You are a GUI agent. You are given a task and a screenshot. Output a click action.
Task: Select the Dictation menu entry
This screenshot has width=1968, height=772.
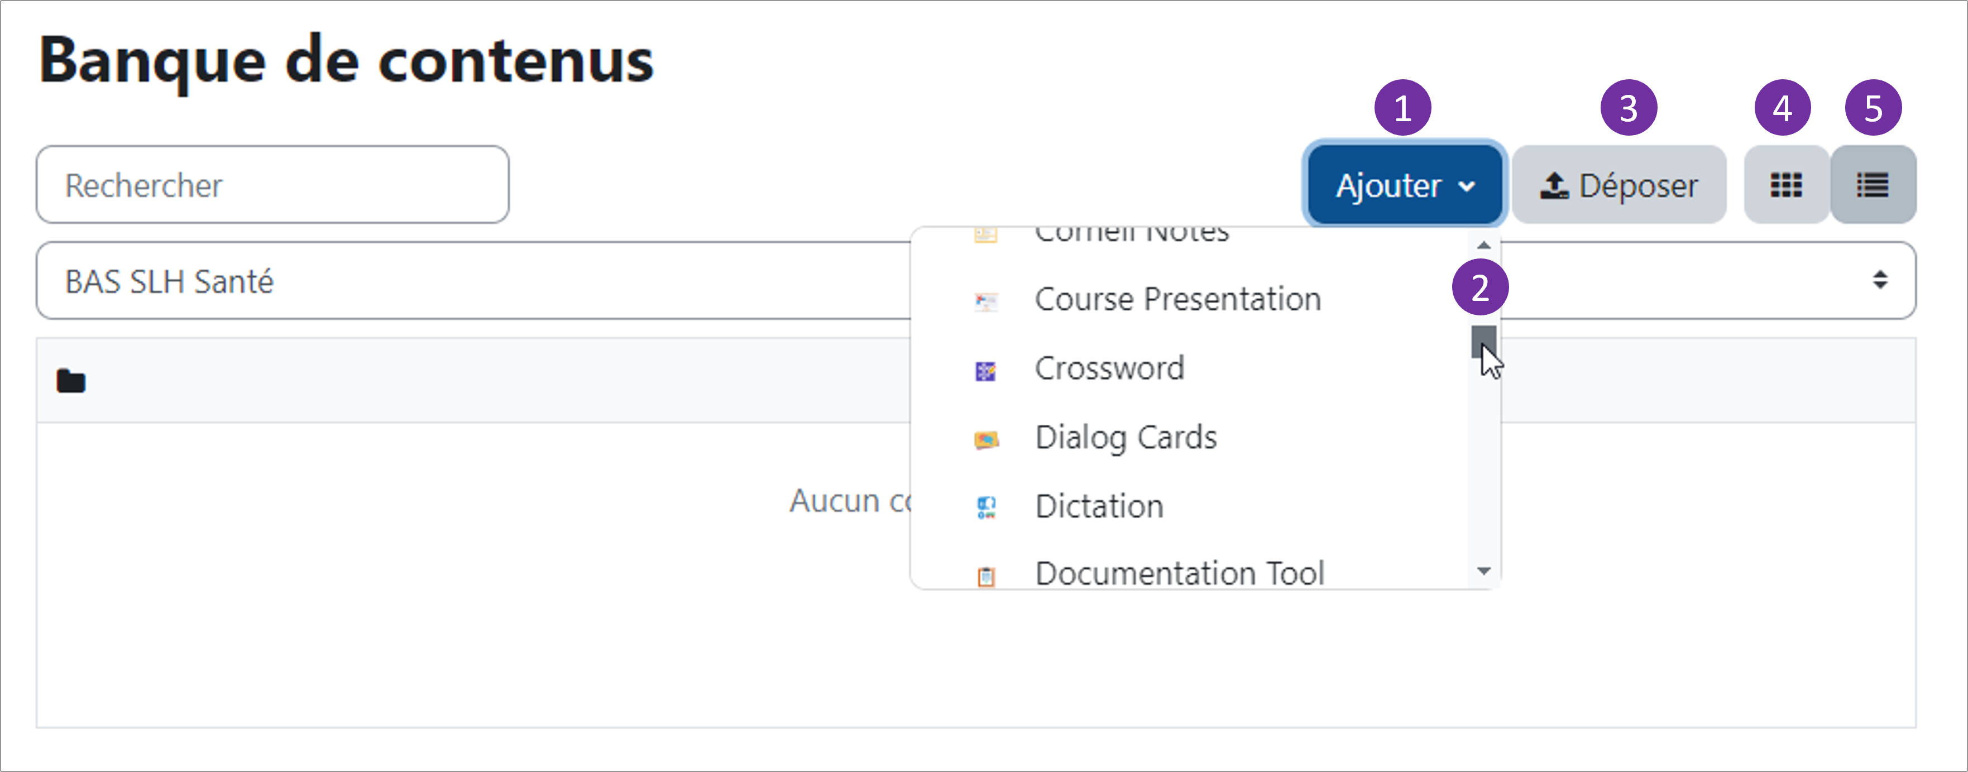point(1099,506)
